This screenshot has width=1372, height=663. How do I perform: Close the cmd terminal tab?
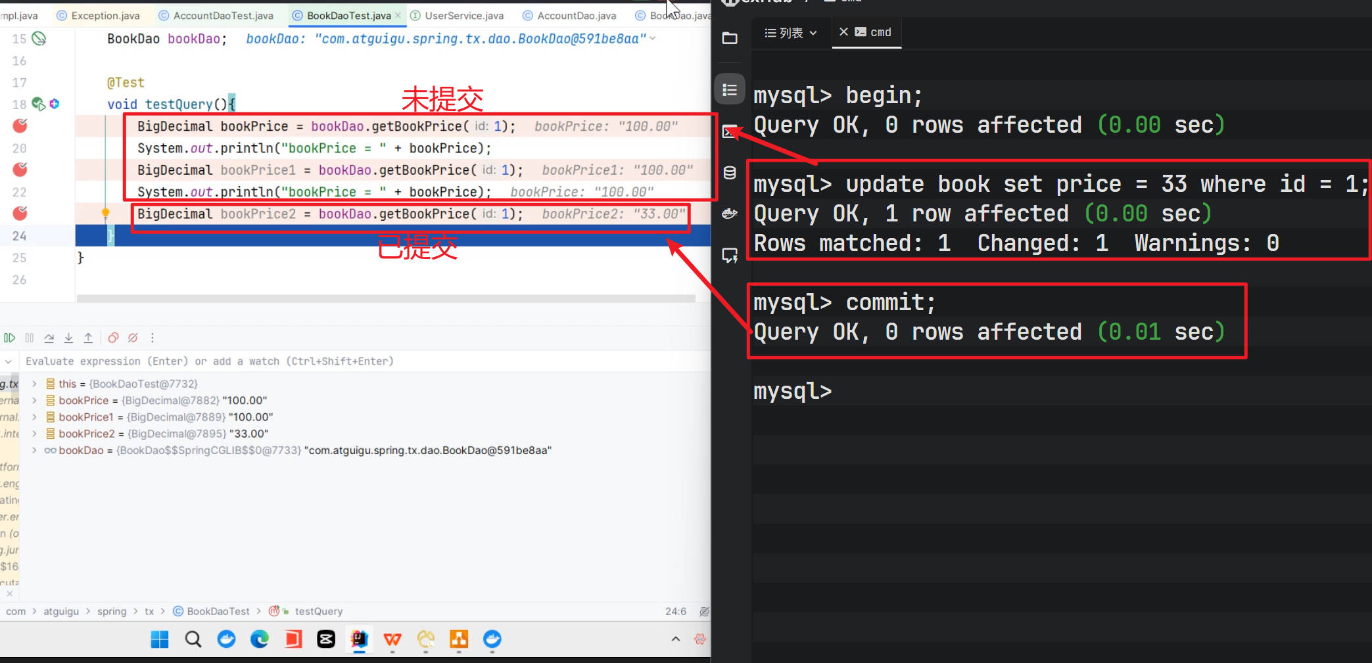click(843, 32)
